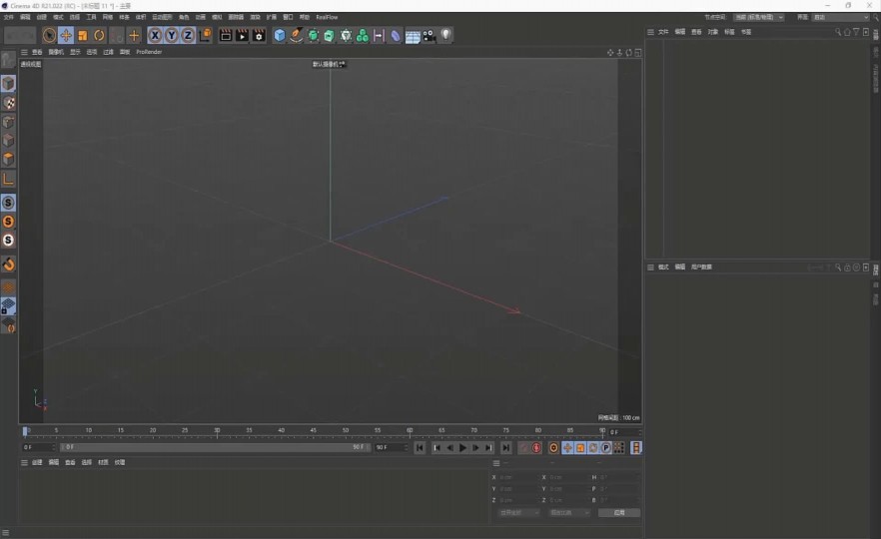Click the Apply button in Coordinates

point(619,513)
